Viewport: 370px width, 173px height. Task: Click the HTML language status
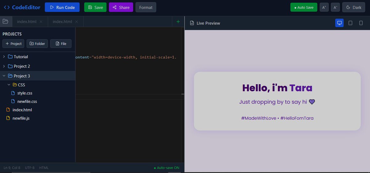(44, 168)
